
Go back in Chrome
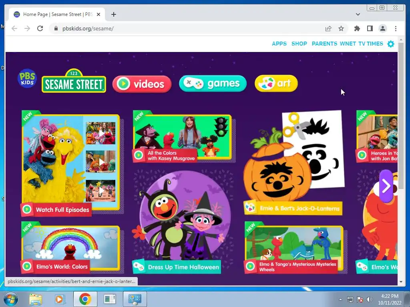(x=14, y=28)
